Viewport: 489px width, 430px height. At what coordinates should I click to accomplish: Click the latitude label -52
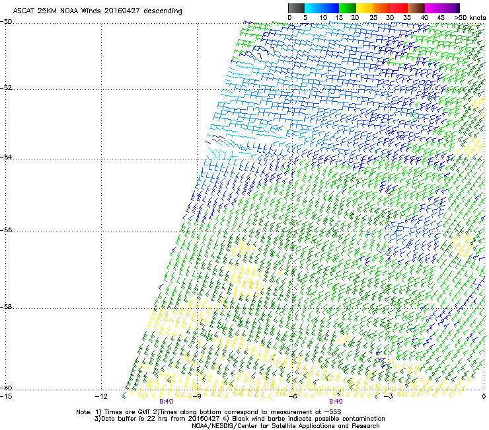tap(6, 87)
